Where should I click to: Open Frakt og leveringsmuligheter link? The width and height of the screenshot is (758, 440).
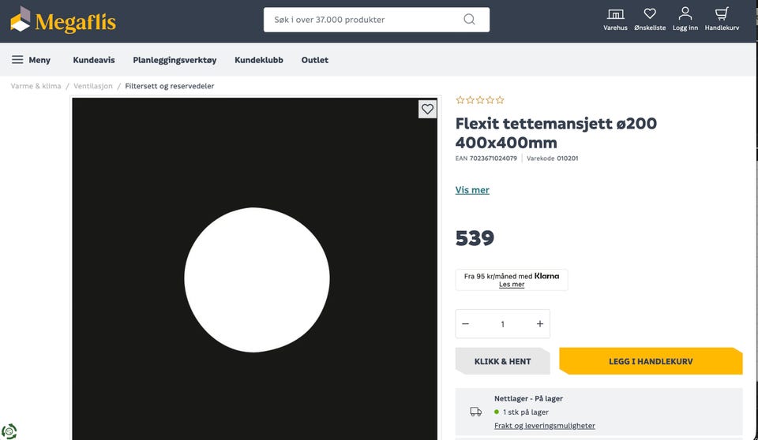[x=544, y=426]
